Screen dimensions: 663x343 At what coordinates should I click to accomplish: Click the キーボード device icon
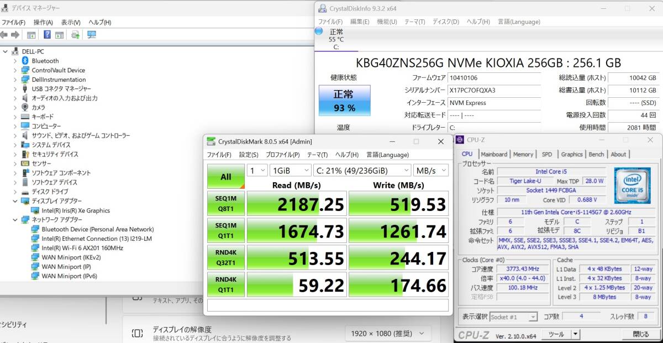(x=25, y=117)
